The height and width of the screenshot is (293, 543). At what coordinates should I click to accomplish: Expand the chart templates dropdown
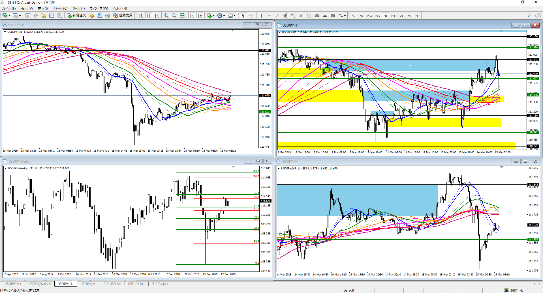[x=234, y=16]
